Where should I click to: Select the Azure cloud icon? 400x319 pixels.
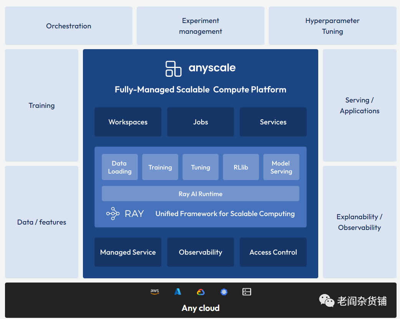point(178,292)
